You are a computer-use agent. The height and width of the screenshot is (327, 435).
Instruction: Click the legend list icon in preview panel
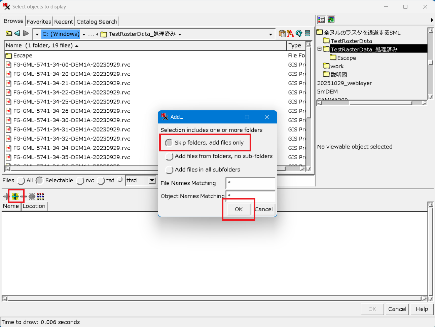[321, 20]
